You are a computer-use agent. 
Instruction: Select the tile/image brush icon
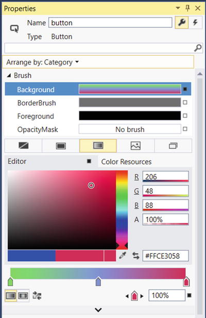tap(135, 146)
